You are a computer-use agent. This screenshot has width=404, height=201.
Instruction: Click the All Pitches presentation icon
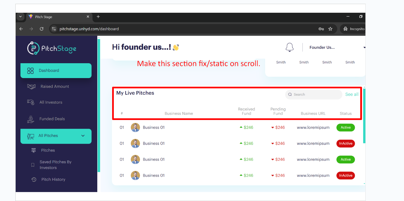[31, 136]
